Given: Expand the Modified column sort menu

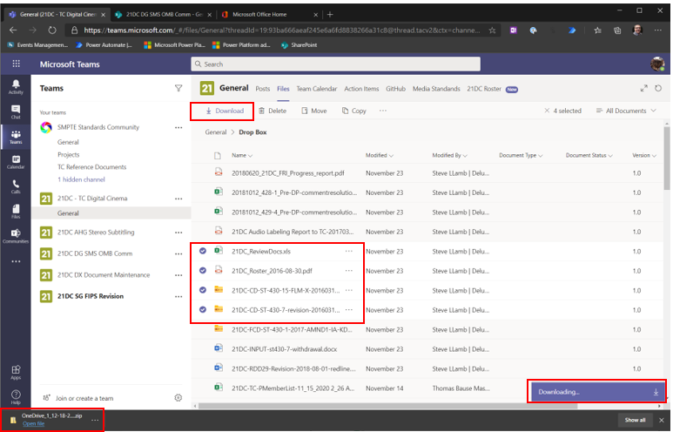Looking at the screenshot, I should (380, 155).
